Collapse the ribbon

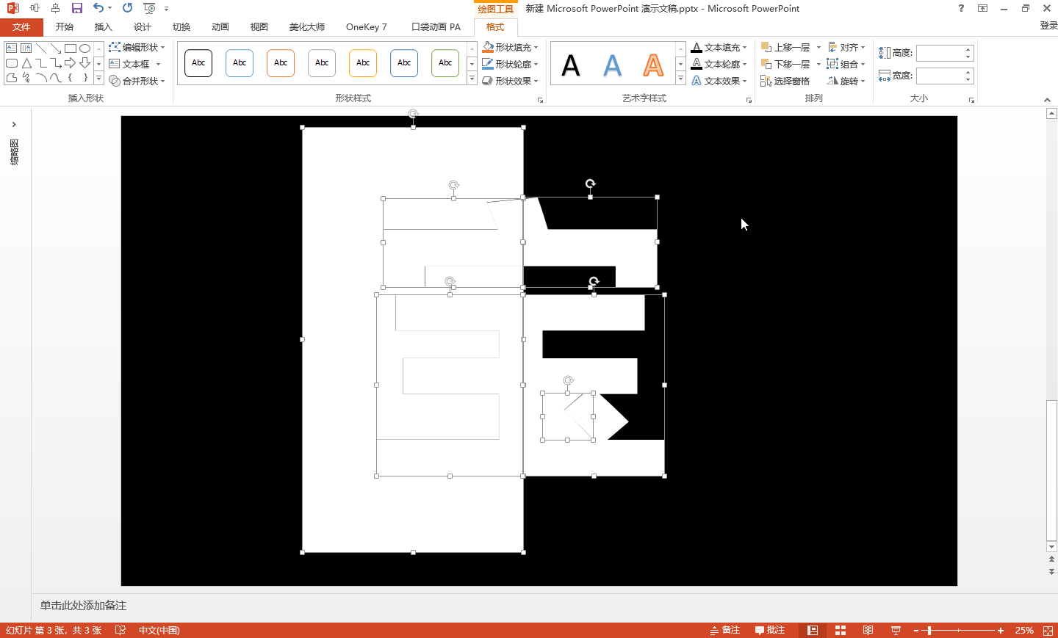[x=1047, y=99]
